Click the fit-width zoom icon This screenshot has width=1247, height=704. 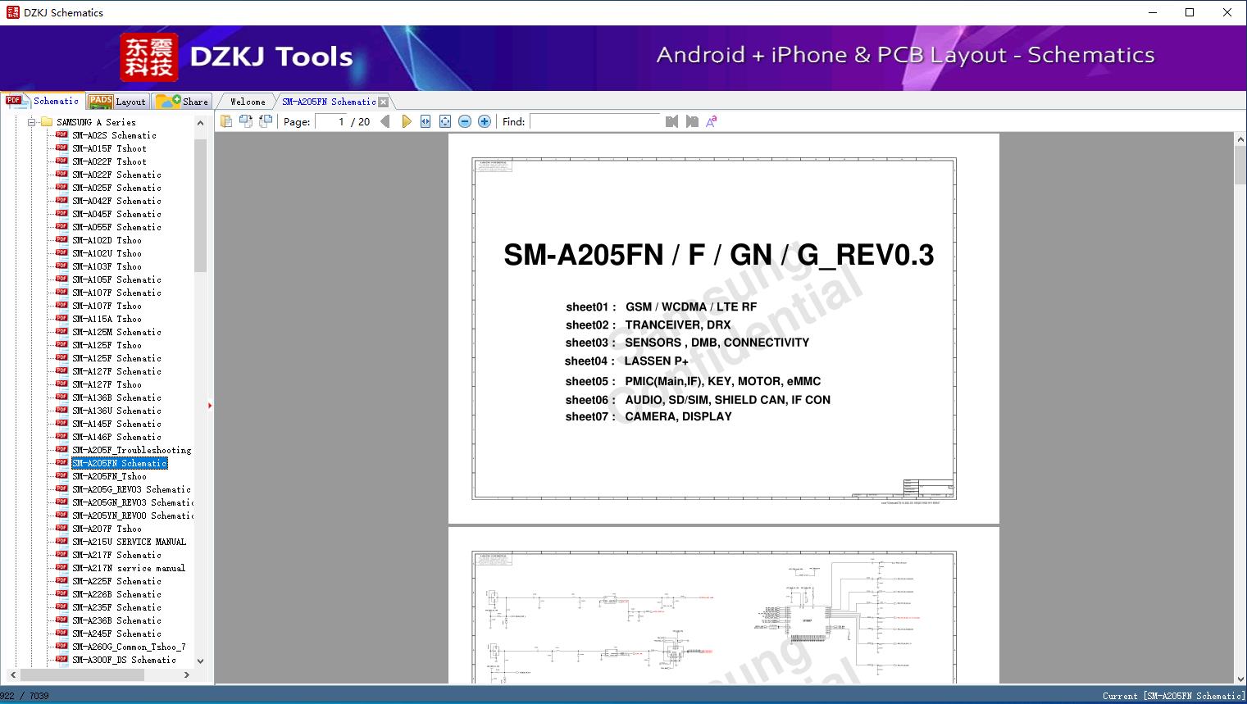click(x=426, y=121)
